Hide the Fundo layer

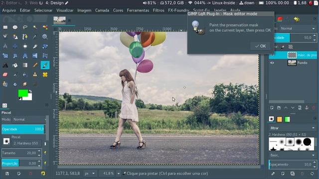[272, 63]
